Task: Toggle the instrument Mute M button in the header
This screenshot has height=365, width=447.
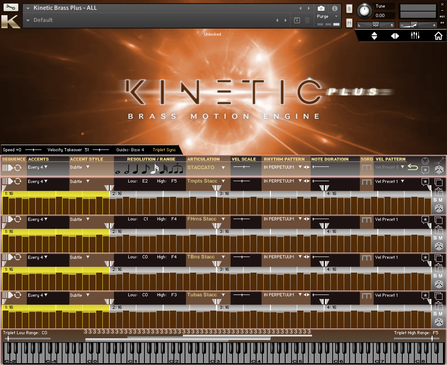Action: [x=349, y=22]
